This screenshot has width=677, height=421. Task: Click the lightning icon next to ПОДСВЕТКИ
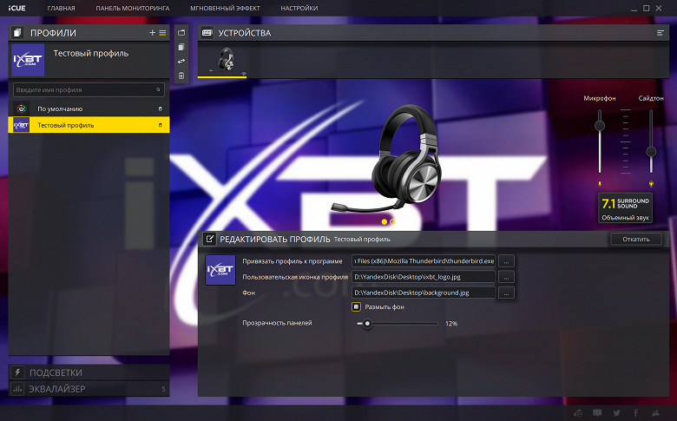[17, 372]
